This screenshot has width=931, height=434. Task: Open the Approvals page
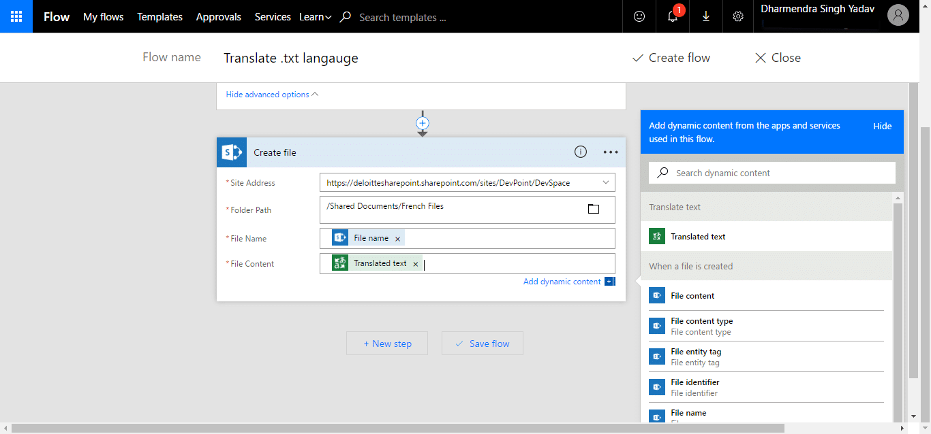click(x=219, y=17)
